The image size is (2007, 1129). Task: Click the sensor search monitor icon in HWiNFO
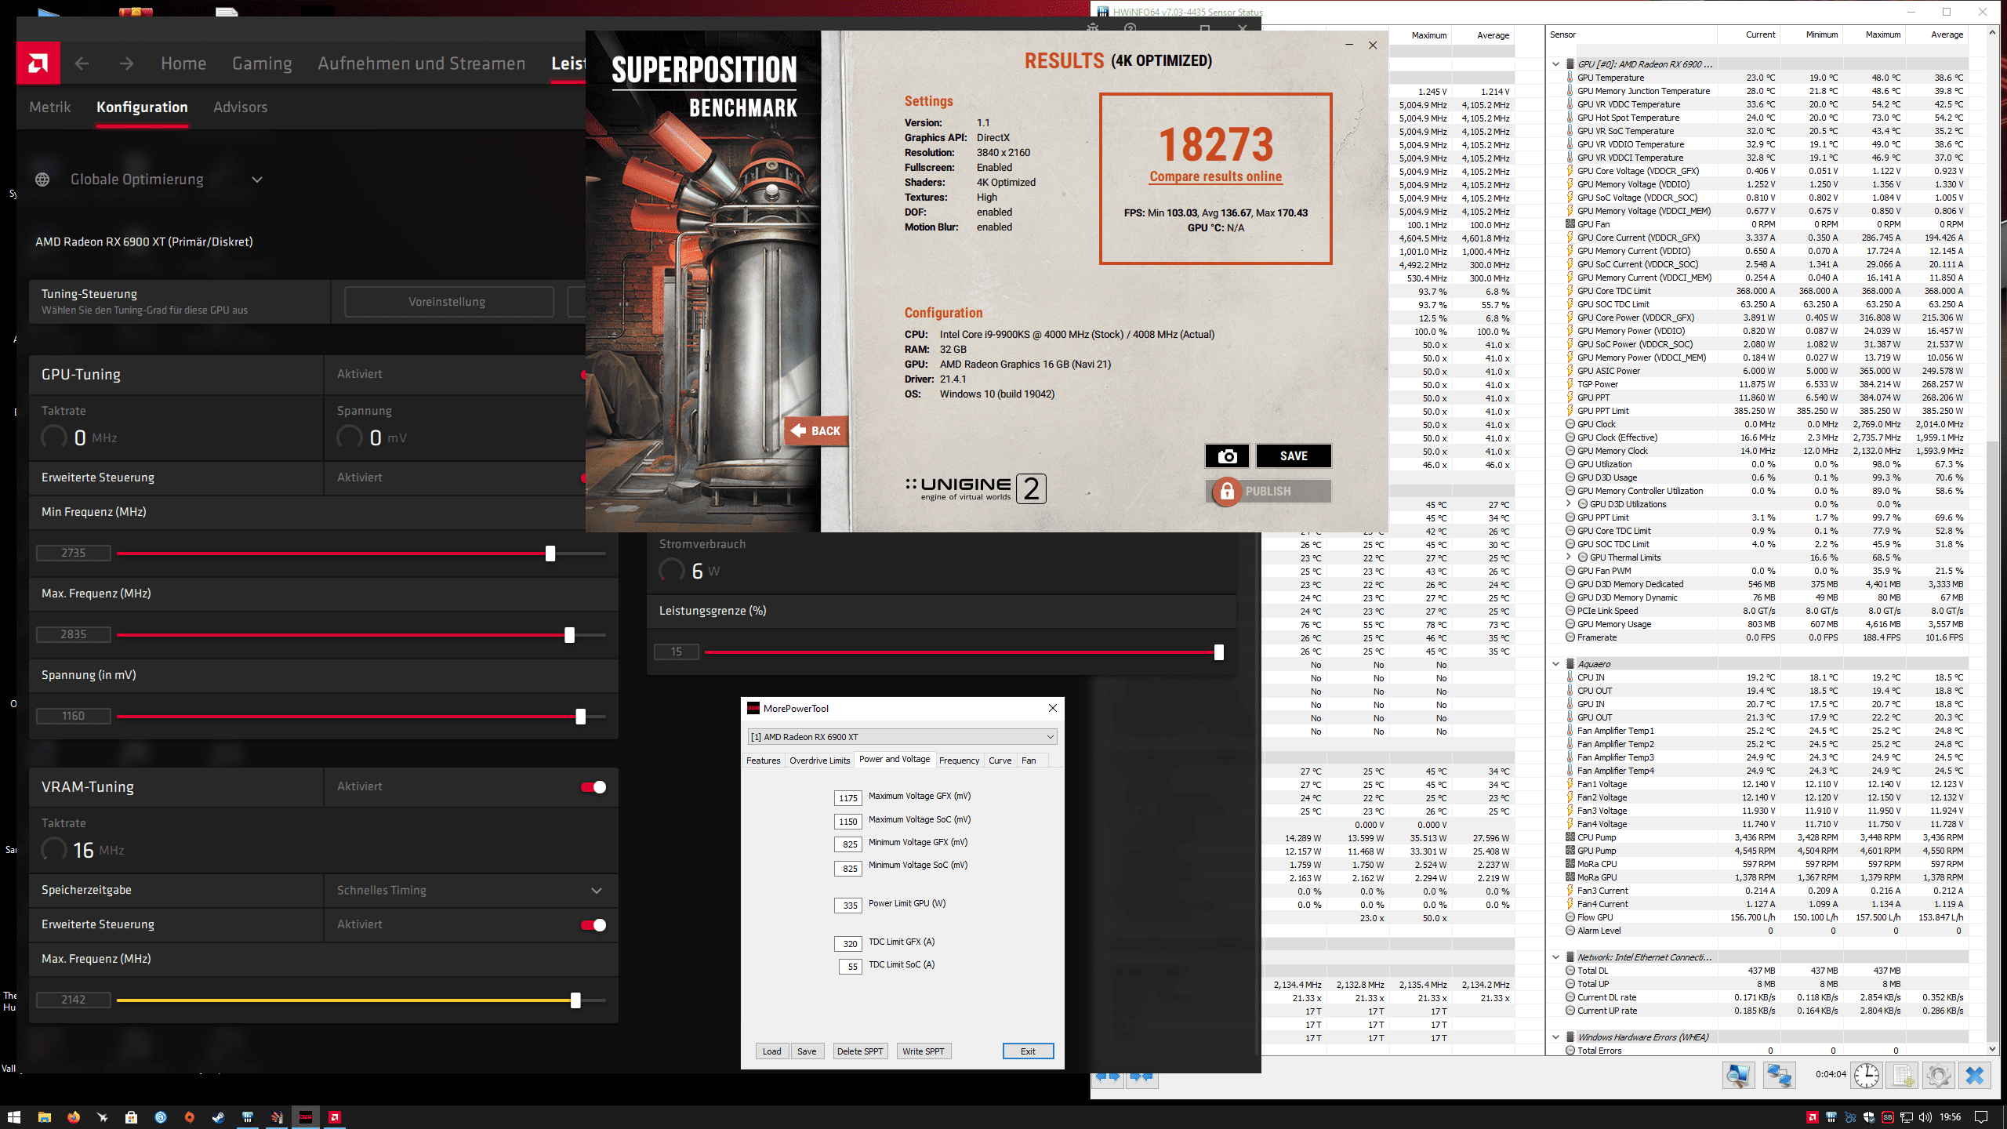pyautogui.click(x=1738, y=1075)
